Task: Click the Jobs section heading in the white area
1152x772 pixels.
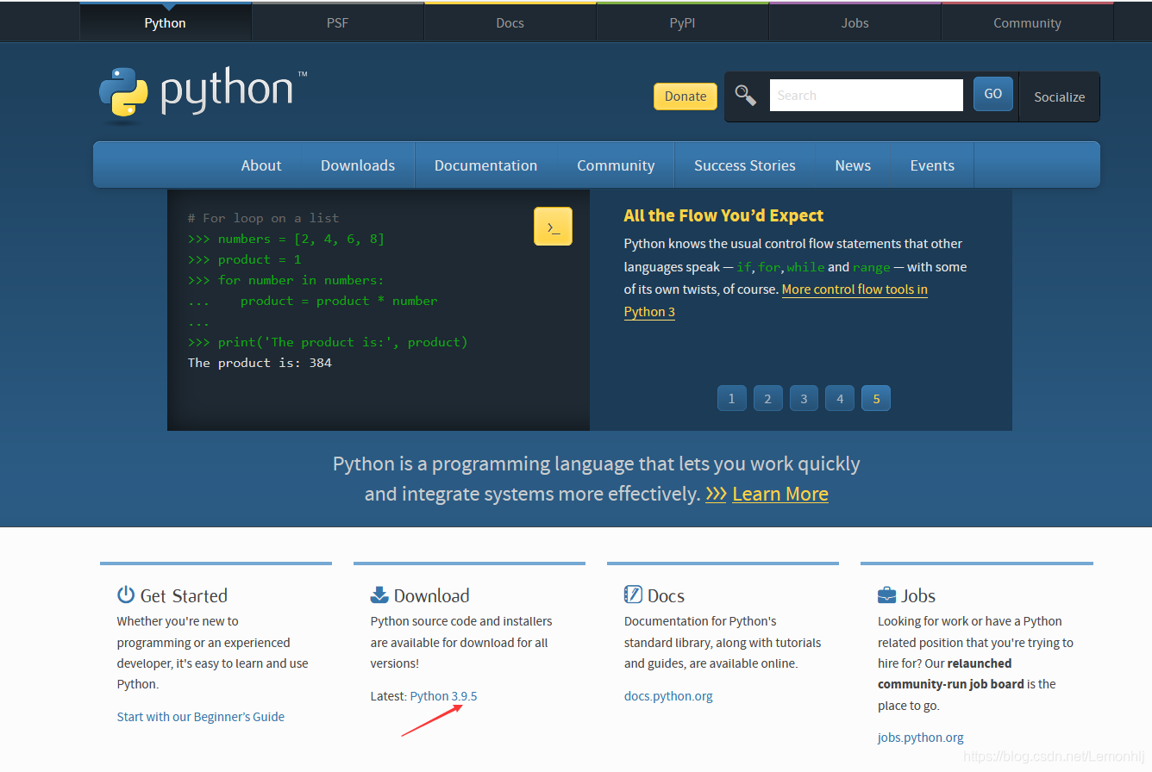Action: 918,595
